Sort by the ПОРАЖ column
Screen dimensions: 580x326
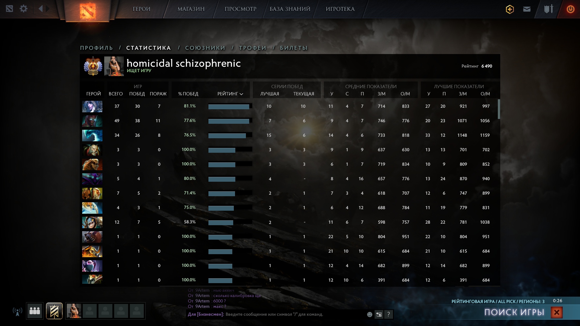coord(158,94)
